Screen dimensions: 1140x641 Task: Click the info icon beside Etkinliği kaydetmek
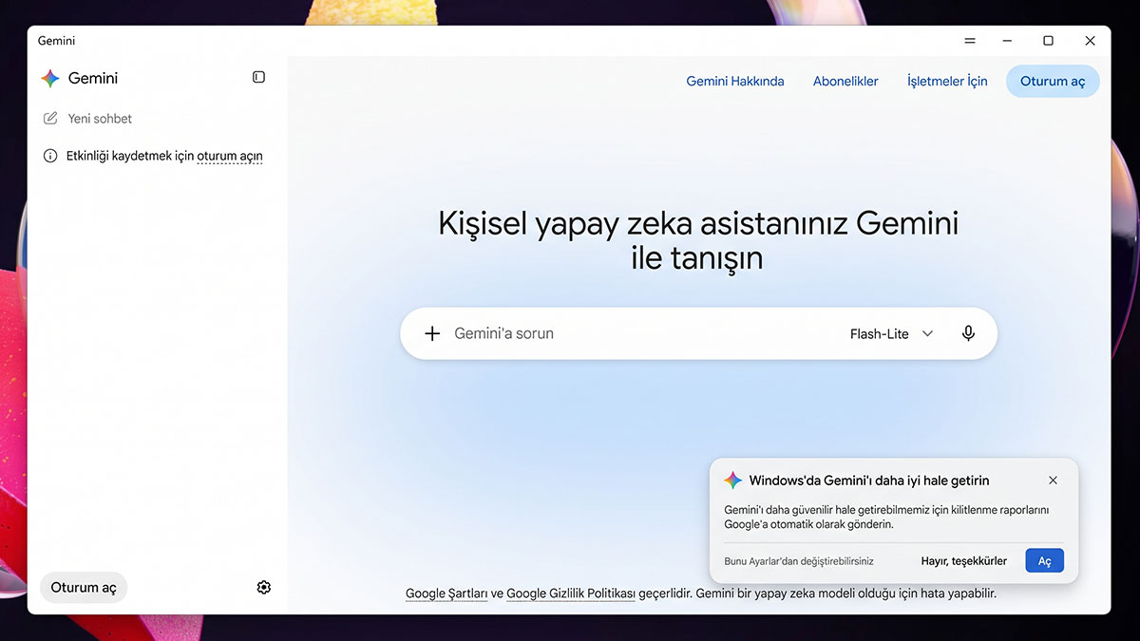[50, 156]
